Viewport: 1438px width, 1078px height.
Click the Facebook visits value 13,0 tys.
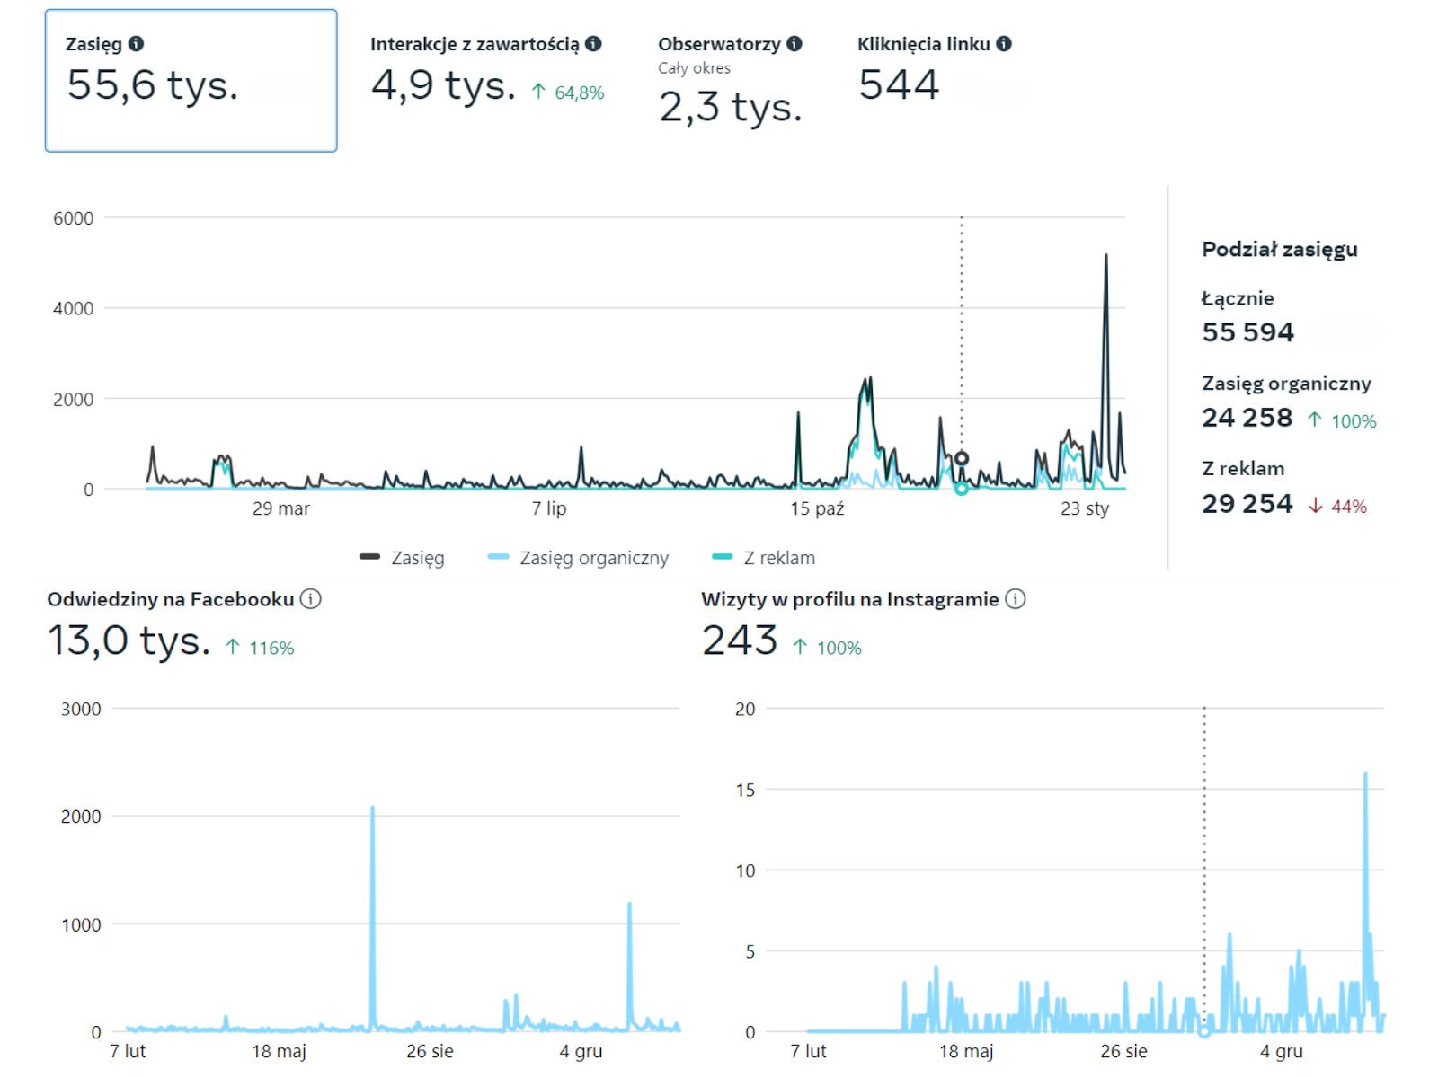pos(129,641)
